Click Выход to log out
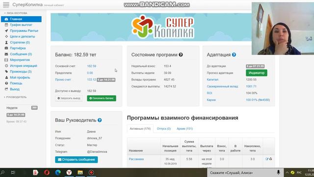Image resolution: width=314 pixels, height=177 pixels. tap(15, 89)
